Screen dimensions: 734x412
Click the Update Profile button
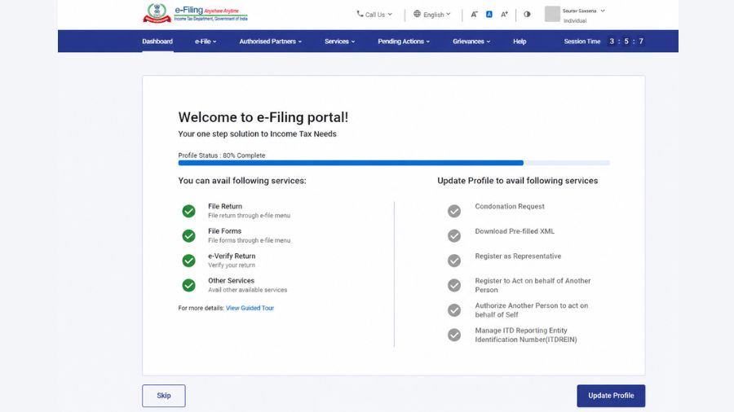click(x=611, y=396)
